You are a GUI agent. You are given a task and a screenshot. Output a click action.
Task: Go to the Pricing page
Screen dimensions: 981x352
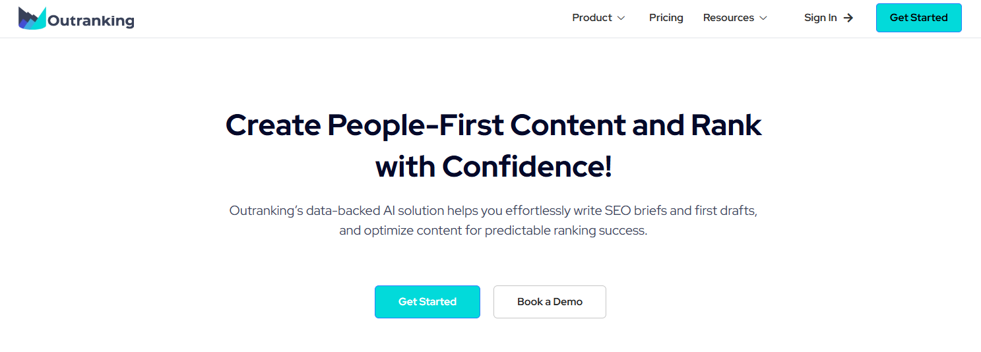[x=666, y=18]
